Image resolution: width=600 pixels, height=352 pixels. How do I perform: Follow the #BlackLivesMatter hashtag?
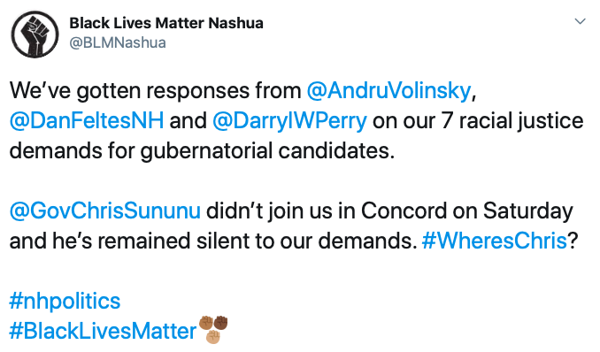tap(103, 331)
